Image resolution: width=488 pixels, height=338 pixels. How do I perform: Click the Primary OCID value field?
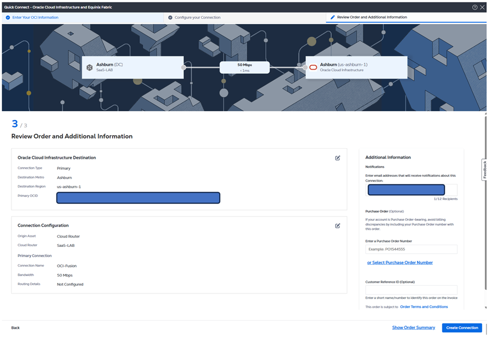[x=138, y=198]
